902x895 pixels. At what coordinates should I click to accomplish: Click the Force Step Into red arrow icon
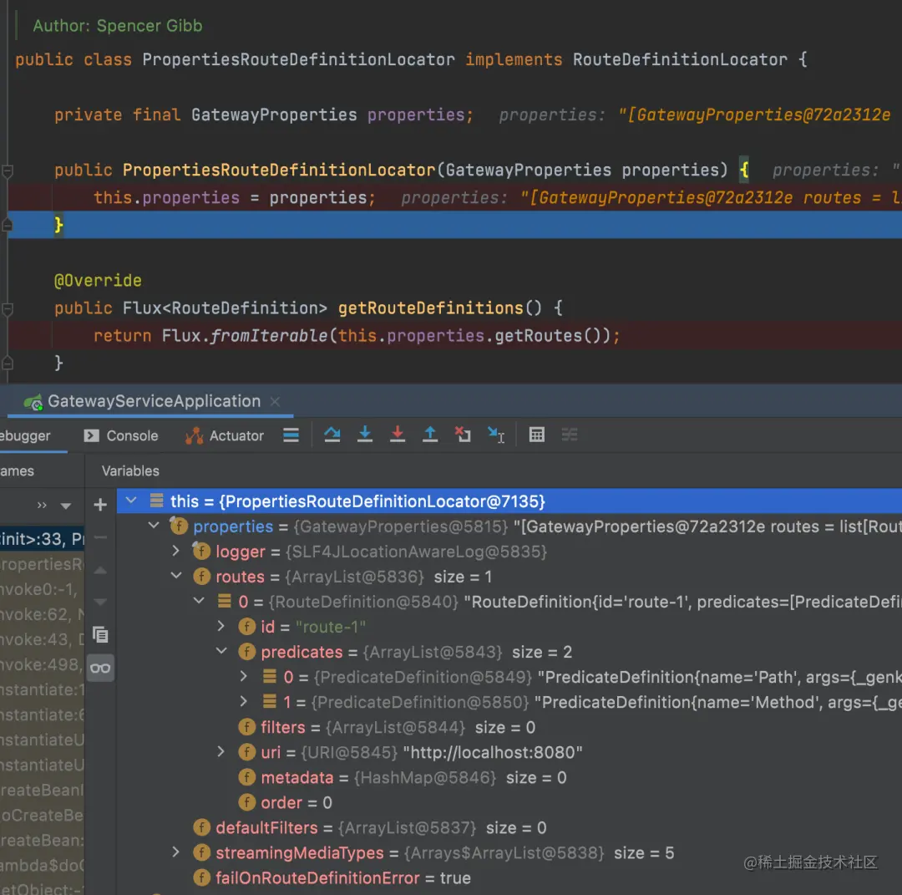coord(398,435)
